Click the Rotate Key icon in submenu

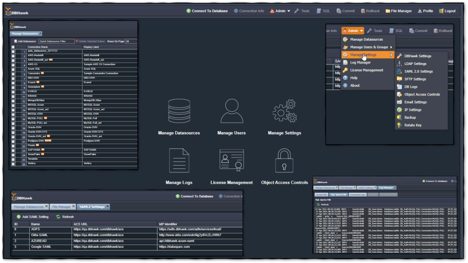(400, 125)
